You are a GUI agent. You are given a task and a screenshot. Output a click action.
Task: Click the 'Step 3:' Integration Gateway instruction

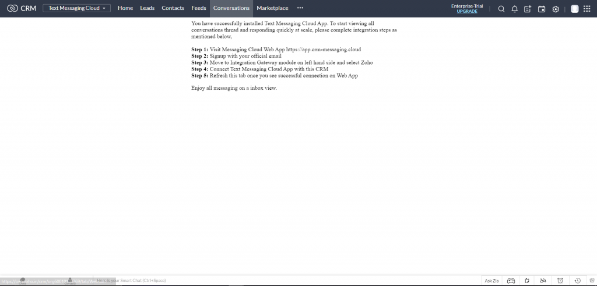[282, 62]
